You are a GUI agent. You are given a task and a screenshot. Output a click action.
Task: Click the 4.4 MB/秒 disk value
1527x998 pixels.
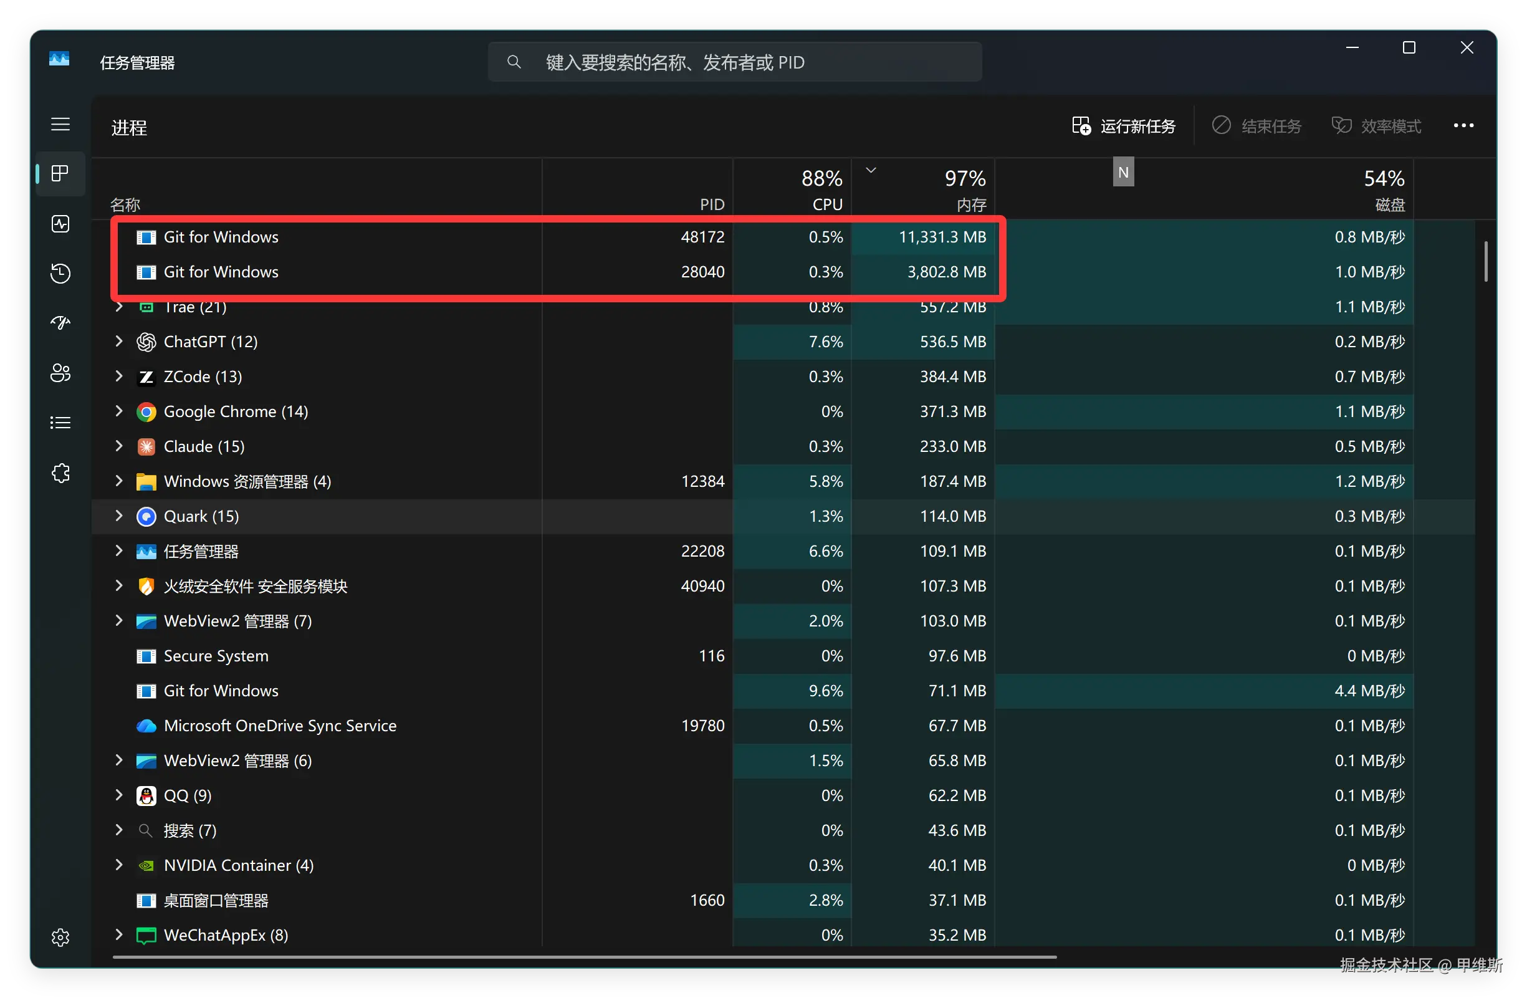pos(1369,691)
